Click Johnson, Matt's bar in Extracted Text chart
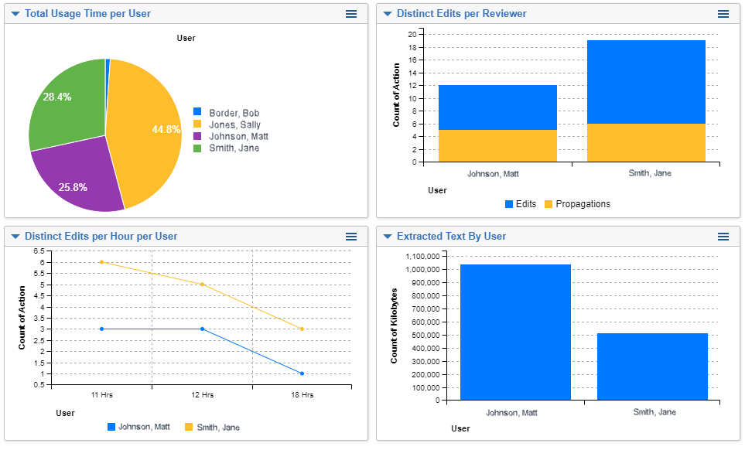Screen dimensions: 745x450 coord(515,332)
